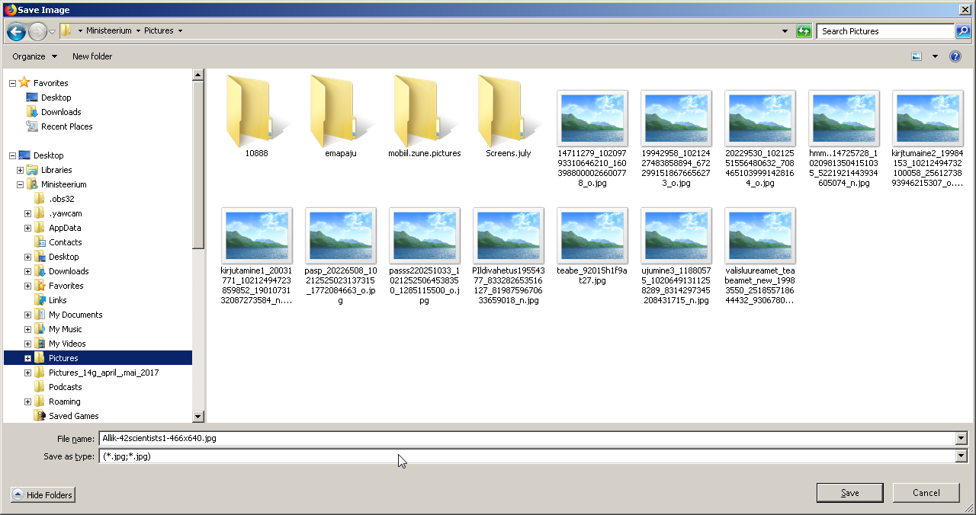976x515 pixels.
Task: Select the 10888 folder icon
Action: point(256,110)
